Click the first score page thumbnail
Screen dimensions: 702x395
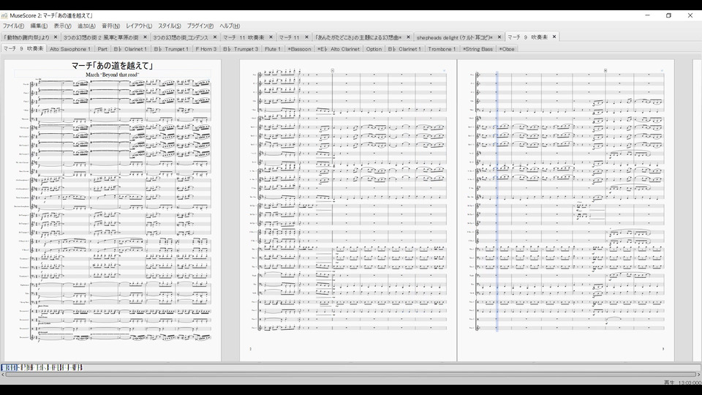click(113, 211)
